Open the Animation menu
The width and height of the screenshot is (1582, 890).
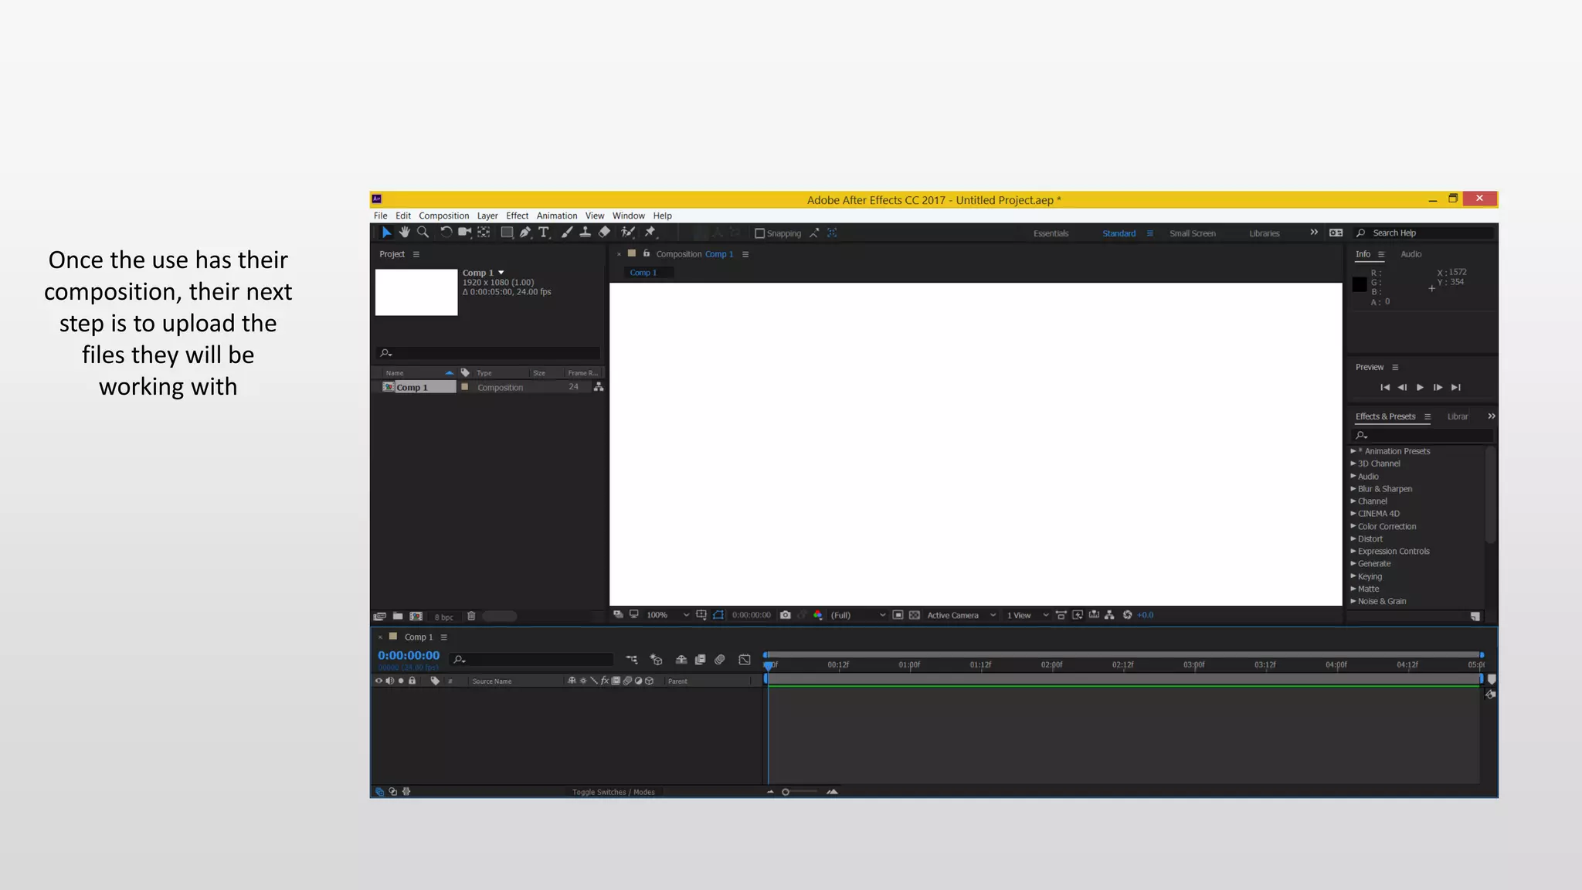[557, 216]
